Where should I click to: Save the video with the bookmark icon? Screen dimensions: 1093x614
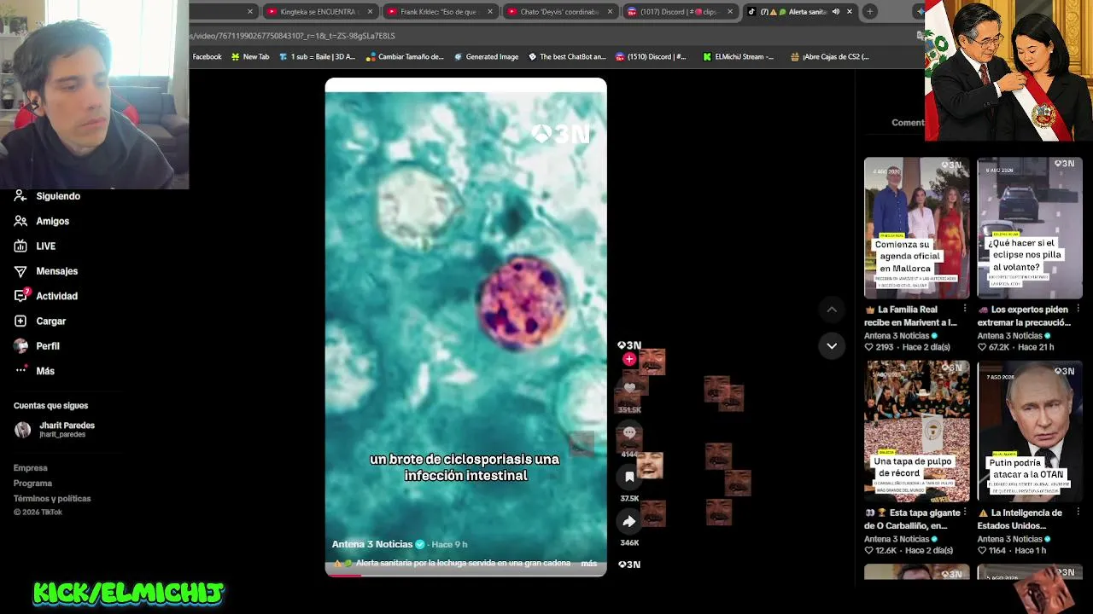(x=629, y=478)
